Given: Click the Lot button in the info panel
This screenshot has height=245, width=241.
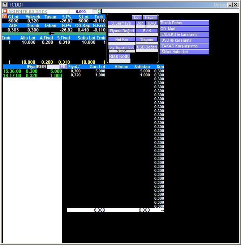Looking at the screenshot, I should click(137, 17).
